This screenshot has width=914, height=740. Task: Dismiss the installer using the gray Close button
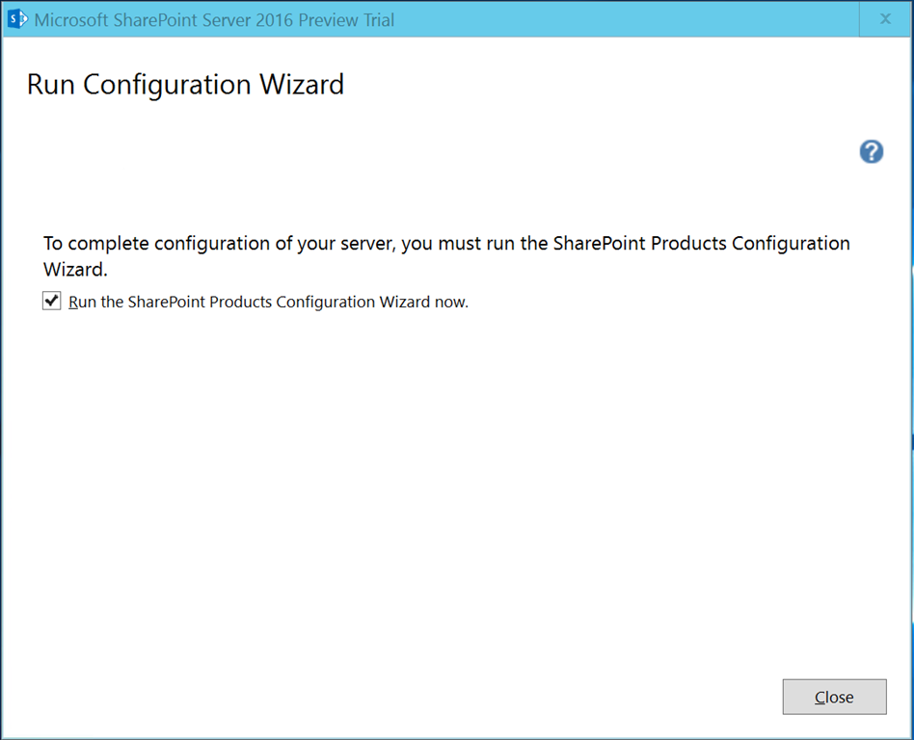(x=834, y=697)
